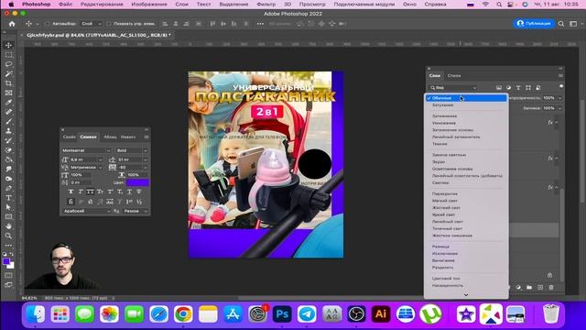Open Adobe Illustrator from the Dock
Image resolution: width=586 pixels, height=330 pixels.
coord(381,313)
